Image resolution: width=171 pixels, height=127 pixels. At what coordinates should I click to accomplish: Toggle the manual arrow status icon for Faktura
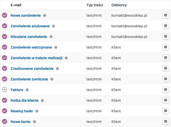(5, 90)
